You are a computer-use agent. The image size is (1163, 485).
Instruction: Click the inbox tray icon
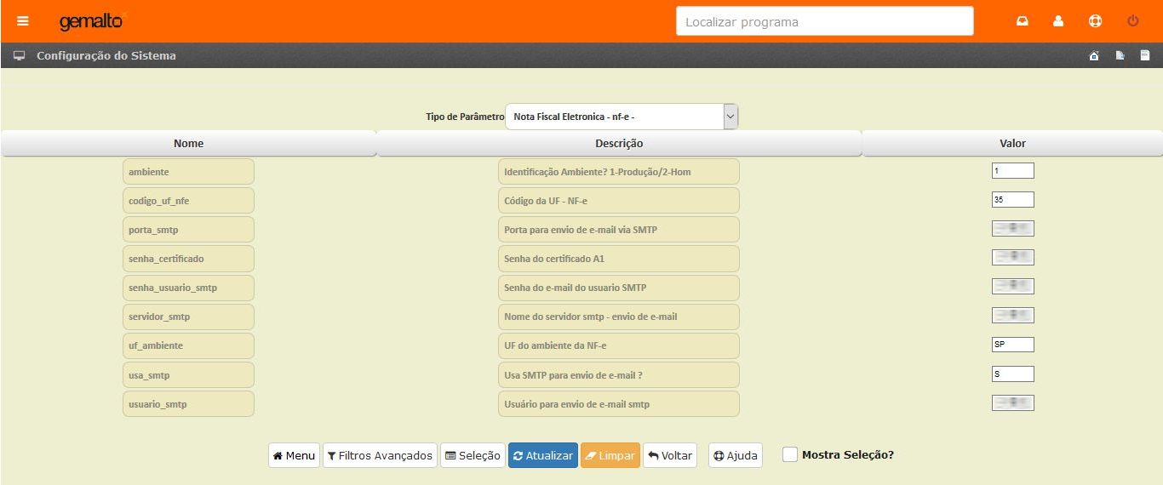1023,21
